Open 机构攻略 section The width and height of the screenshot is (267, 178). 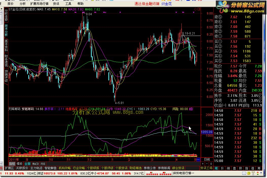[65, 168]
